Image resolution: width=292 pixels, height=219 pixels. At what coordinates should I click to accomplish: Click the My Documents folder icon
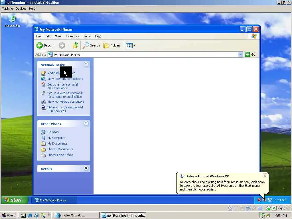(43, 144)
